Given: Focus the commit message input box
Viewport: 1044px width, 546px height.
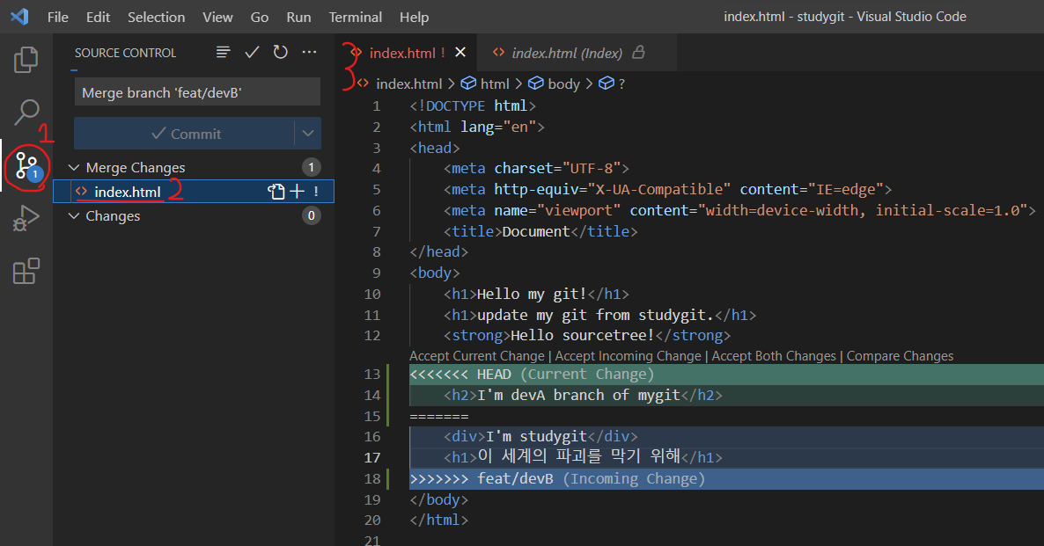Looking at the screenshot, I should click(197, 92).
